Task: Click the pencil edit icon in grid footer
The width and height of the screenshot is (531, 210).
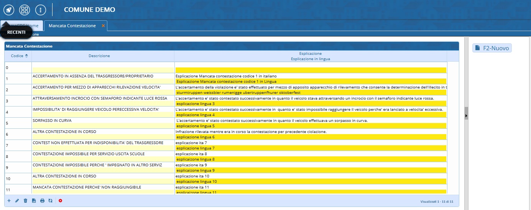Action: pyautogui.click(x=17, y=200)
